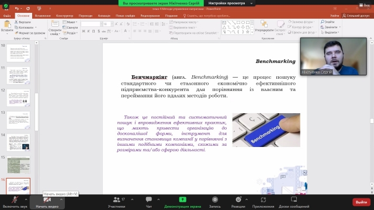The width and height of the screenshot is (374, 210).
Task: Open the Participants panel icon
Action: coord(117,199)
